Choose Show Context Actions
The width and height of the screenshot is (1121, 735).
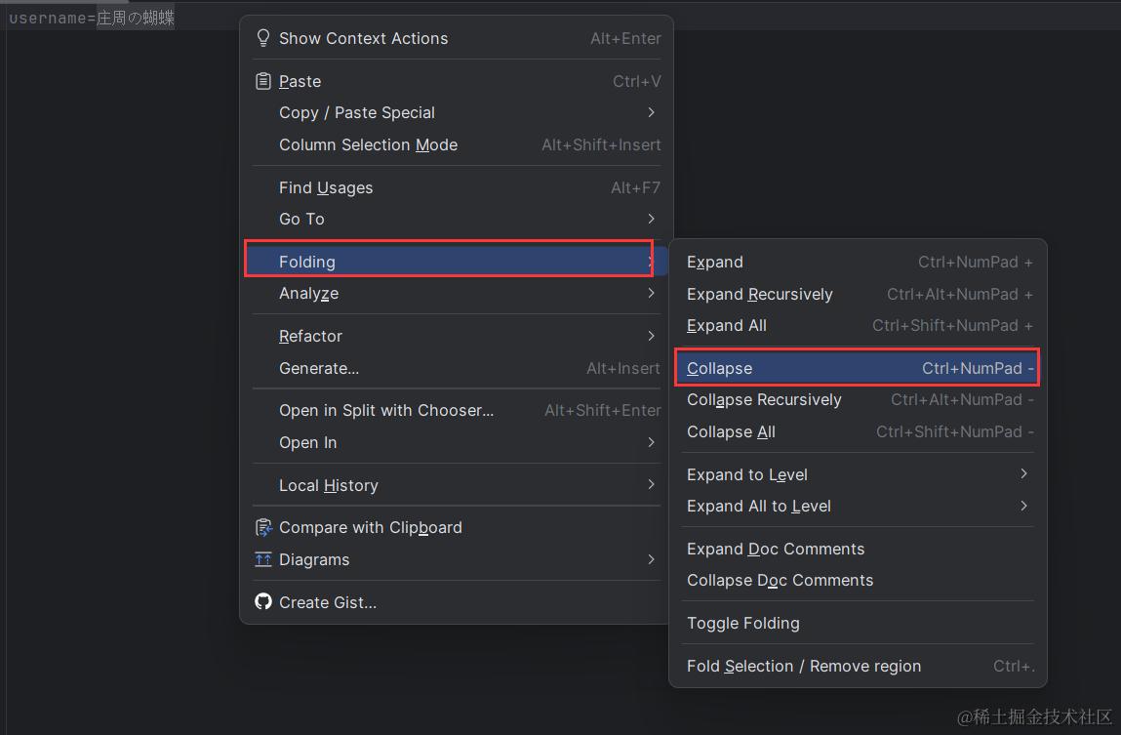point(458,39)
